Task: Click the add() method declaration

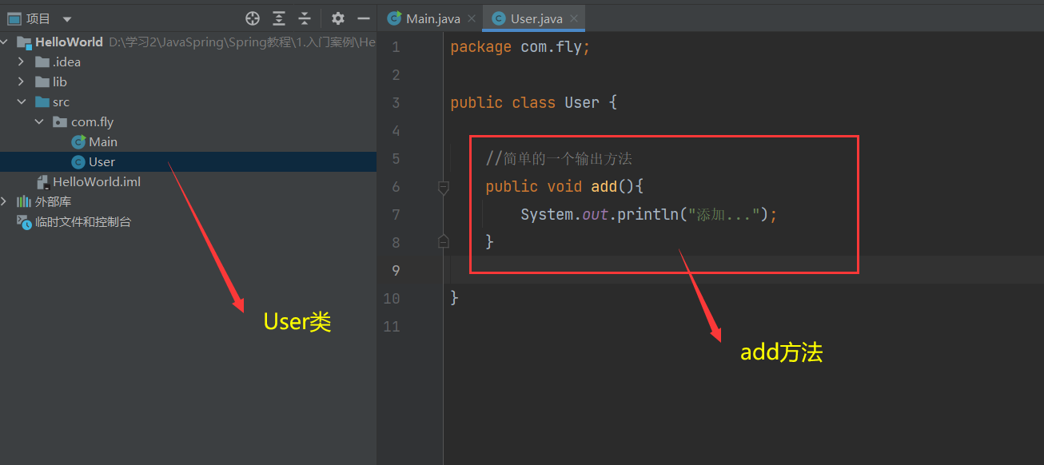Action: point(564,186)
